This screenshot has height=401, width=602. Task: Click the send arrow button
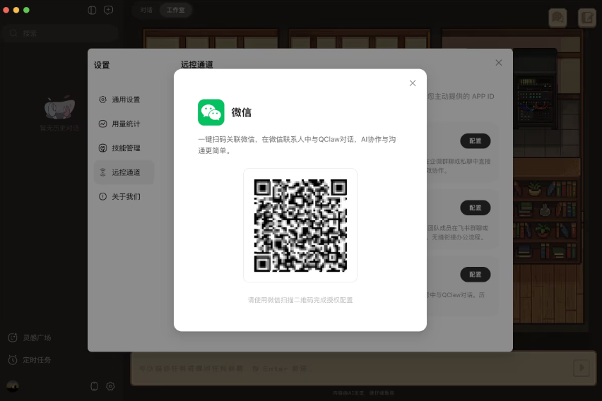(x=582, y=368)
